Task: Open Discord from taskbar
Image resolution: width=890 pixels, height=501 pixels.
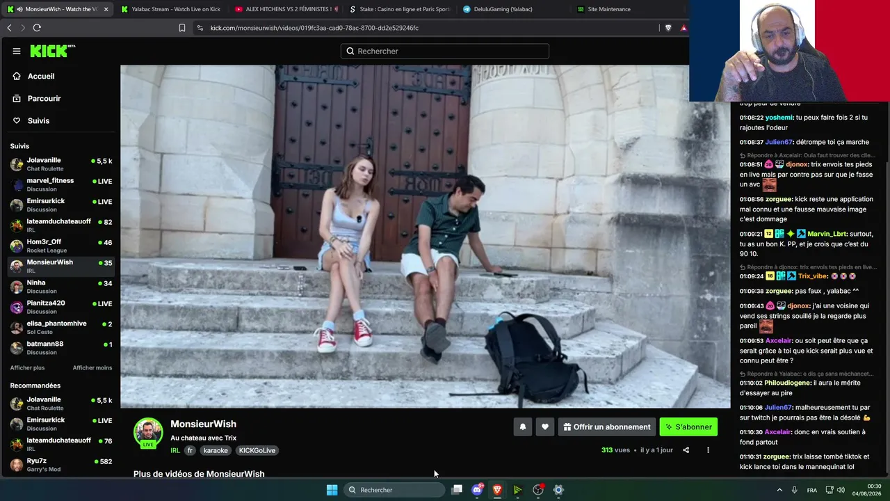Action: 478,490
